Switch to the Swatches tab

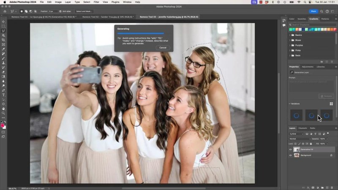[302, 19]
